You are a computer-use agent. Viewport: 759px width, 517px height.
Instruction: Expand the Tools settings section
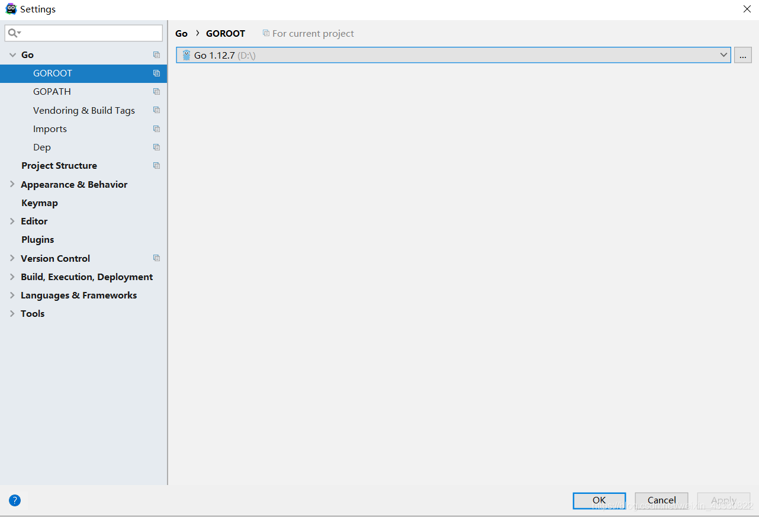12,313
